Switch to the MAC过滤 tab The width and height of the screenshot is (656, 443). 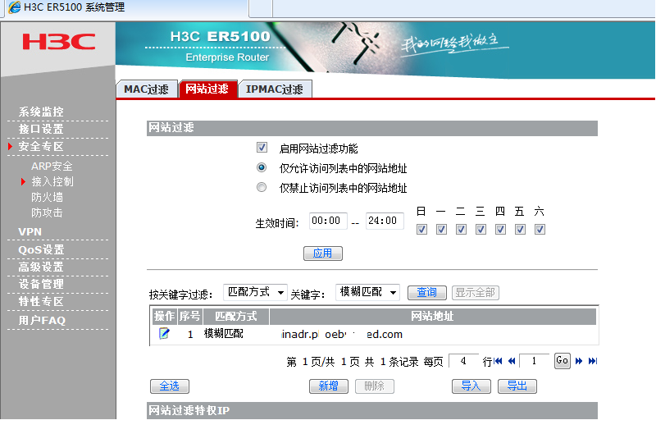click(x=147, y=89)
